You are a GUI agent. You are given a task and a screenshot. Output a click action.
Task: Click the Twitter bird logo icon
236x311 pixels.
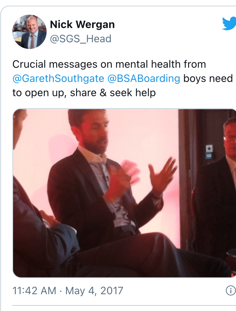(229, 24)
